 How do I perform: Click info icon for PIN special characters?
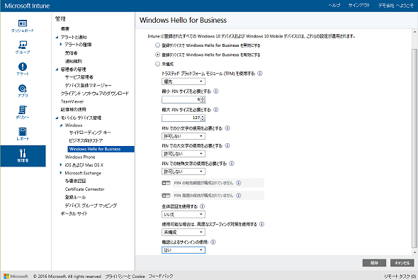pyautogui.click(x=232, y=164)
